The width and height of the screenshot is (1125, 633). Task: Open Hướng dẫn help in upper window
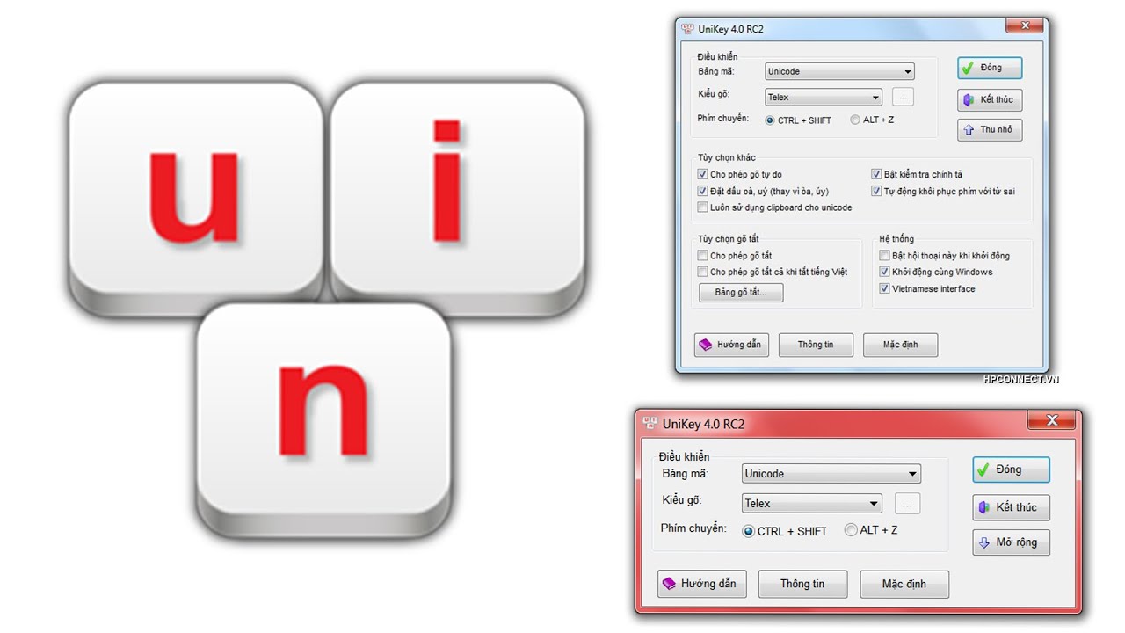pyautogui.click(x=731, y=345)
